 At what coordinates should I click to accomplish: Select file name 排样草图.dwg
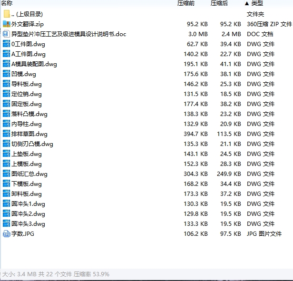pos(29,134)
